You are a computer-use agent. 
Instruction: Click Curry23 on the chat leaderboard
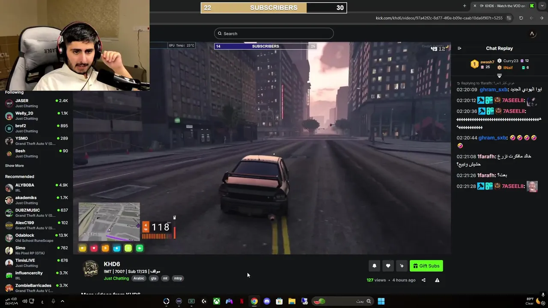[511, 61]
